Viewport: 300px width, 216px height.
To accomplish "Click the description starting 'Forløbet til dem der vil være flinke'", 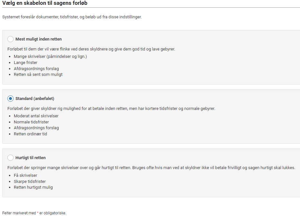I will pyautogui.click(x=91, y=49).
